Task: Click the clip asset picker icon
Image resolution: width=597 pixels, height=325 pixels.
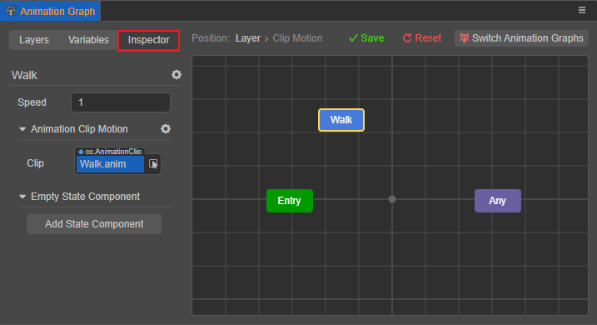Action: (153, 164)
